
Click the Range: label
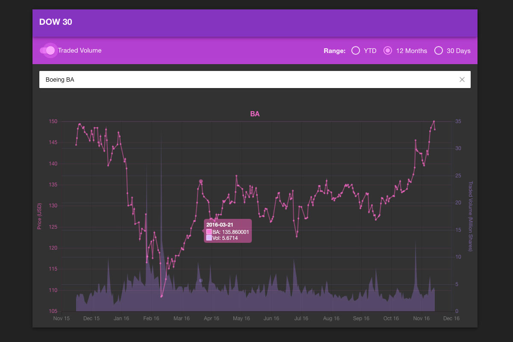(334, 51)
